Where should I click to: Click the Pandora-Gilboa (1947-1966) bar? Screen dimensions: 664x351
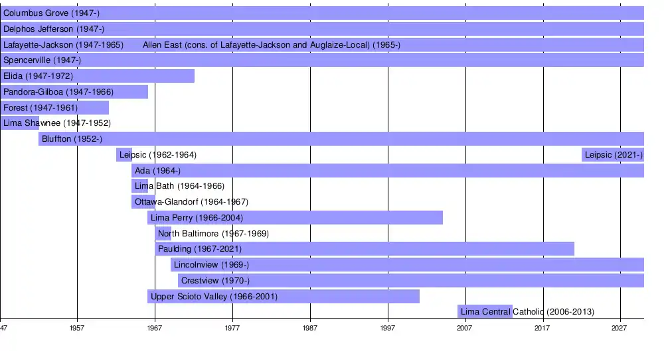74,92
